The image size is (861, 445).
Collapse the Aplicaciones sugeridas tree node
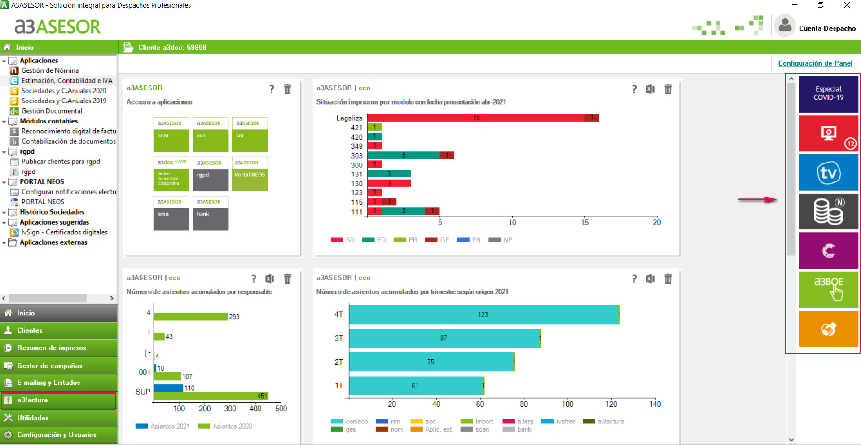click(4, 223)
